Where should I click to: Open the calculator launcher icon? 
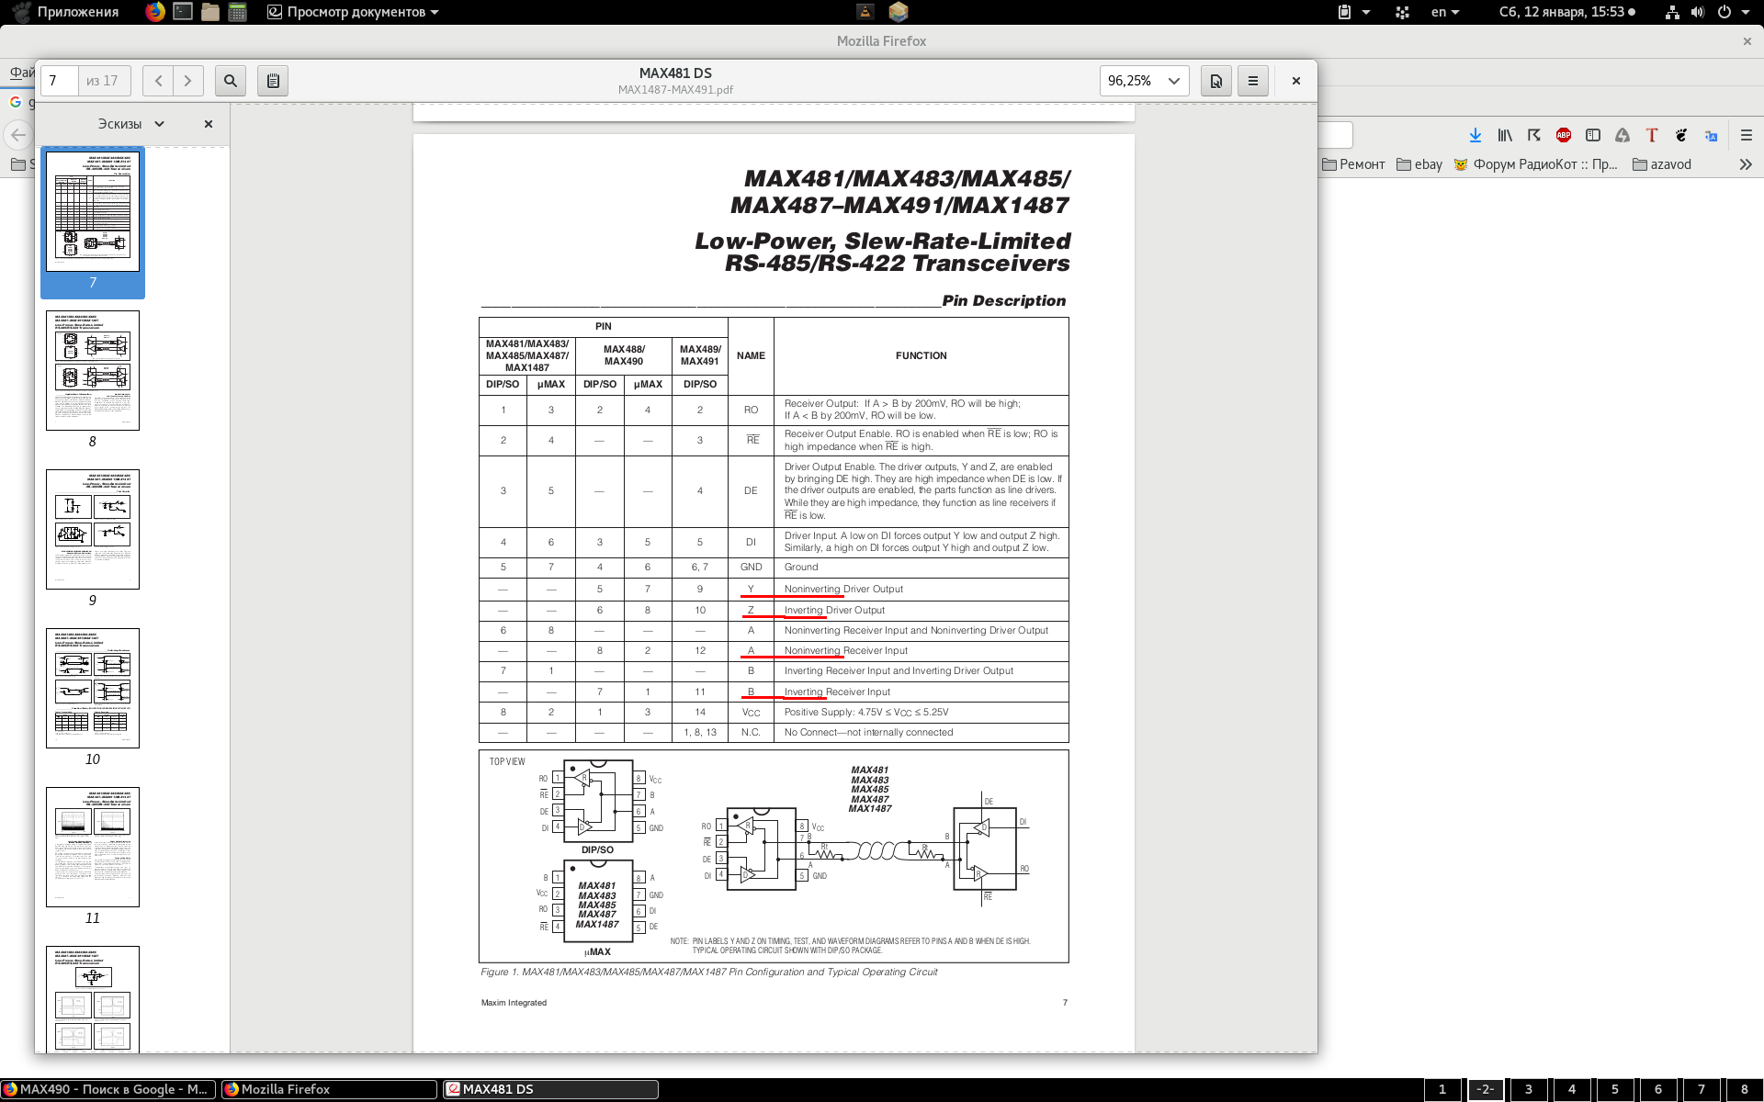[x=238, y=12]
